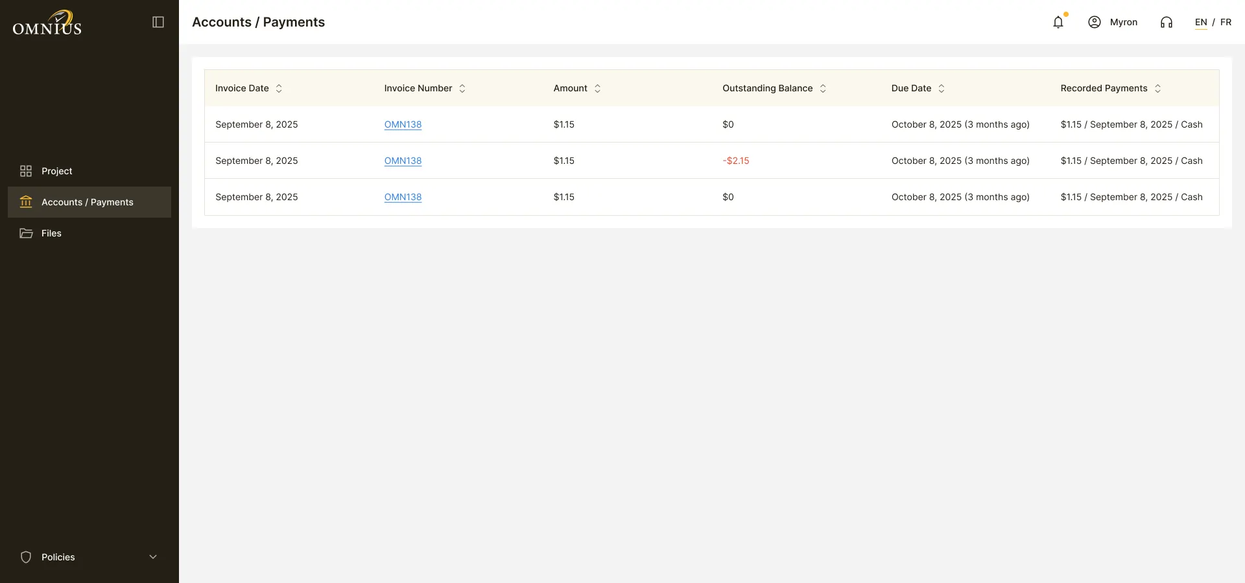Sort by Amount arrows
1245x583 pixels.
point(598,88)
